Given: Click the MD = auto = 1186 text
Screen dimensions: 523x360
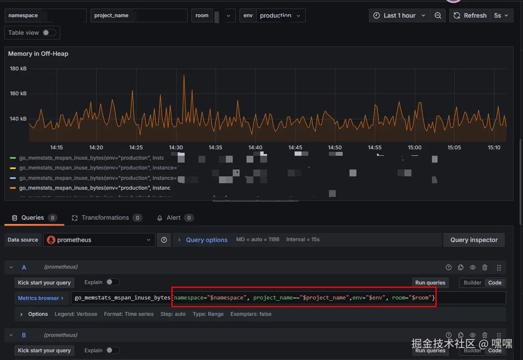Looking at the screenshot, I should point(258,239).
